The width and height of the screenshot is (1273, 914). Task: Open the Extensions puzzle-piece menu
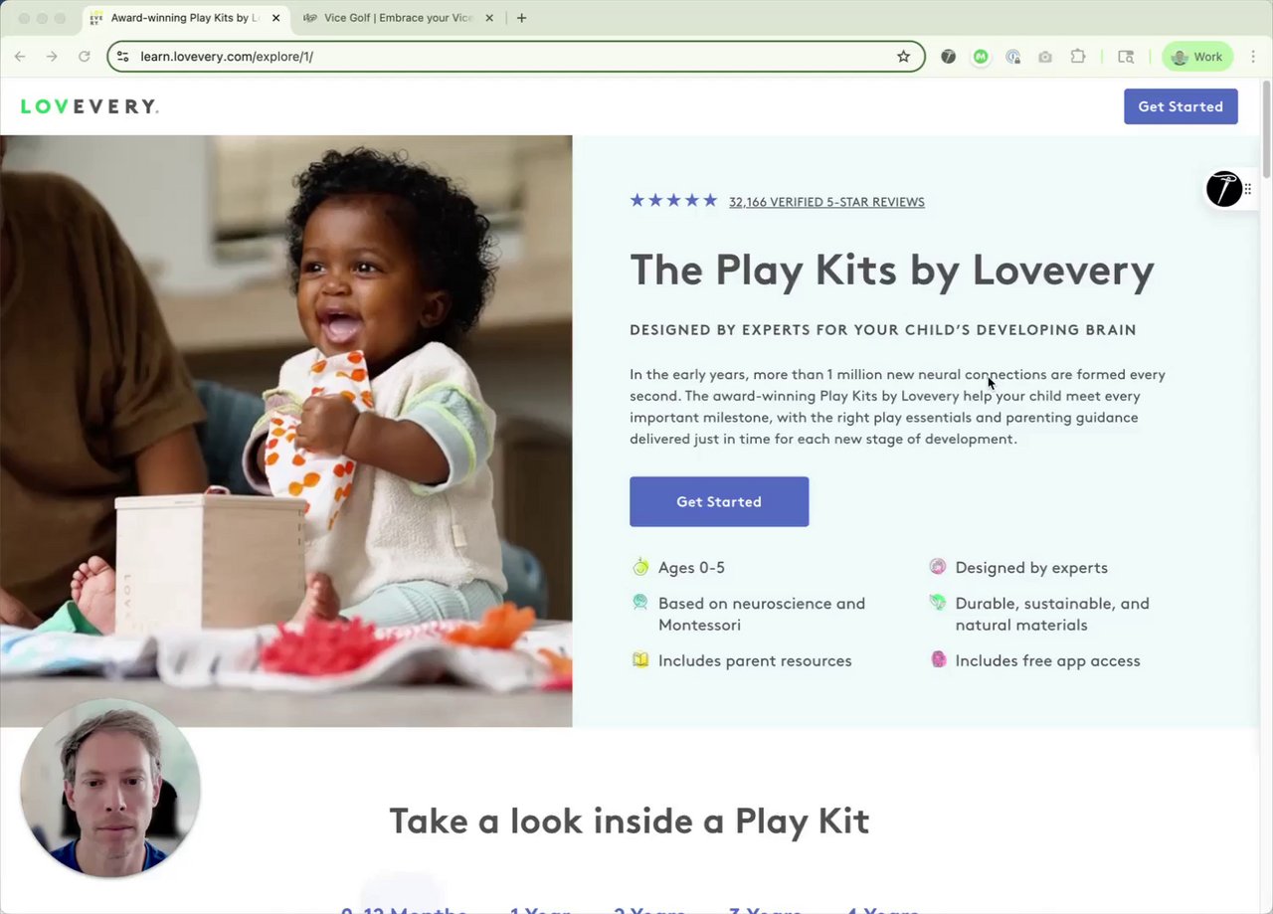[x=1077, y=57]
